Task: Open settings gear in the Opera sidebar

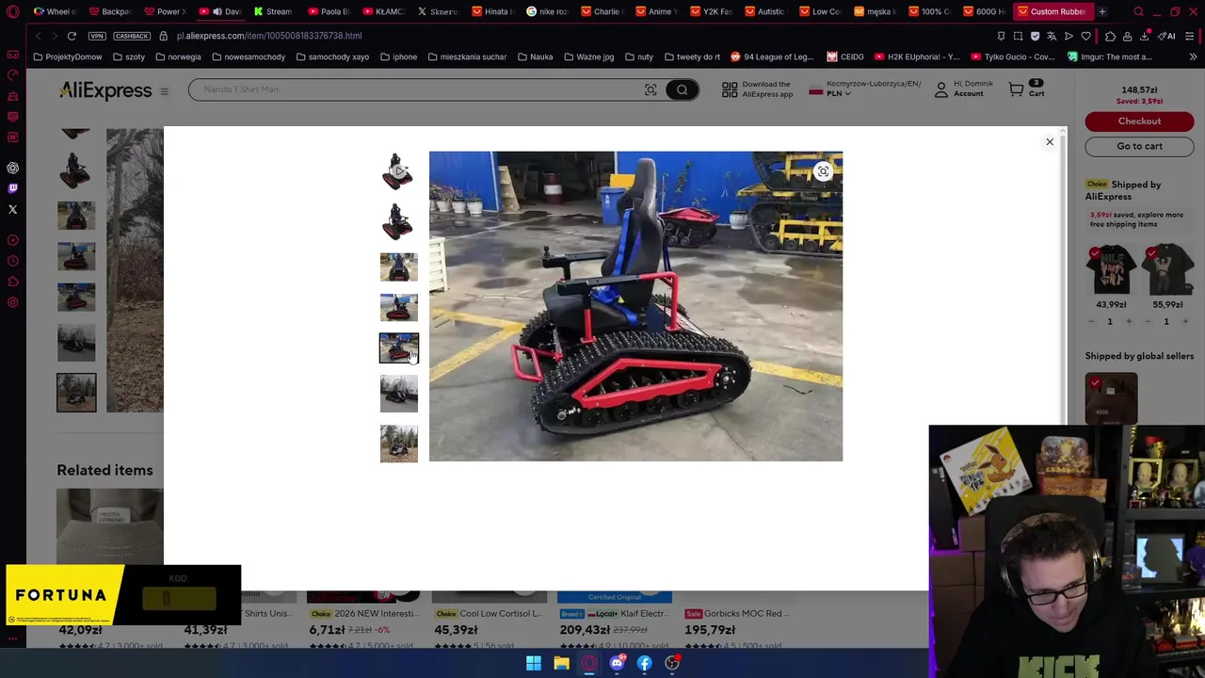Action: (13, 302)
